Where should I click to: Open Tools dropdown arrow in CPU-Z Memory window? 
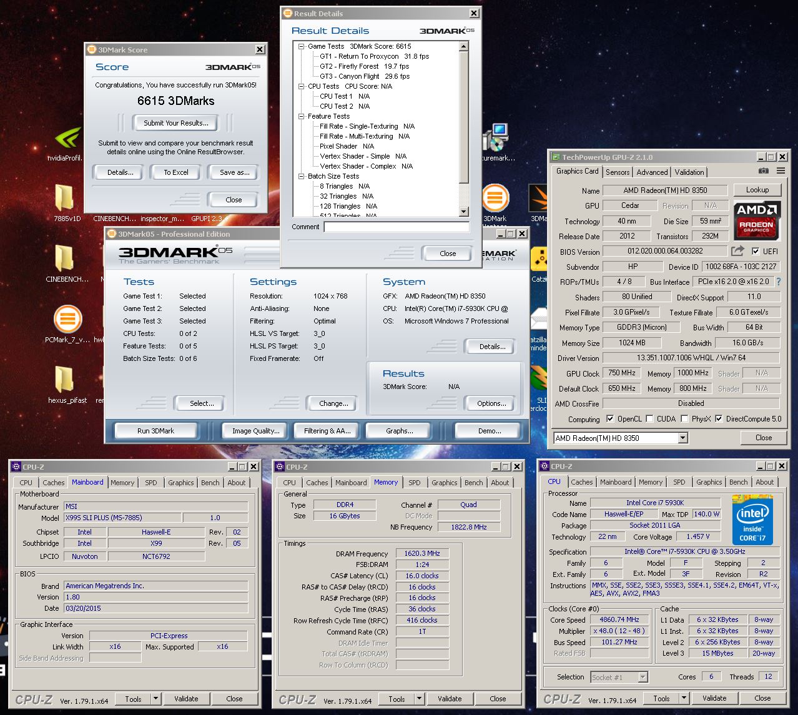click(419, 699)
